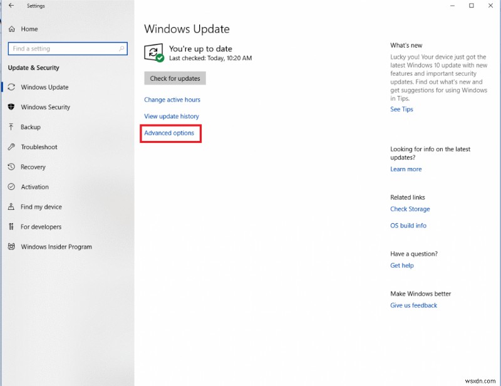Click the back arrow in the title bar

coord(9,6)
